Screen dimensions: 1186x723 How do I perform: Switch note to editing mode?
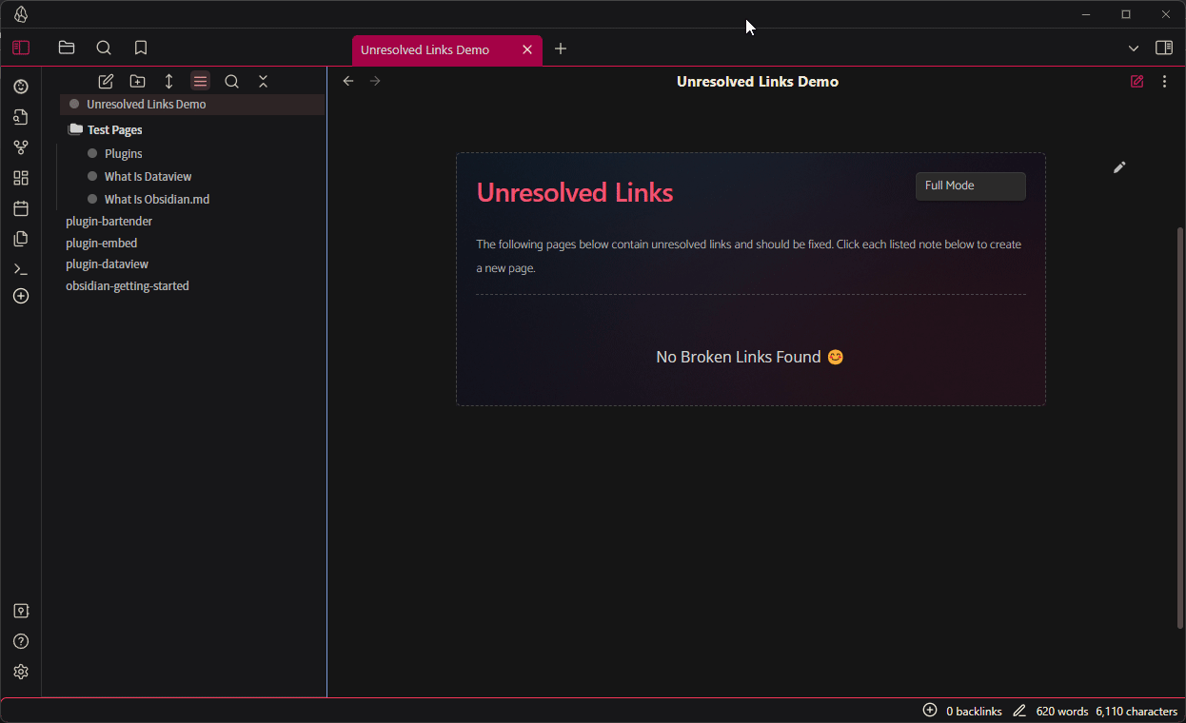[1137, 82]
